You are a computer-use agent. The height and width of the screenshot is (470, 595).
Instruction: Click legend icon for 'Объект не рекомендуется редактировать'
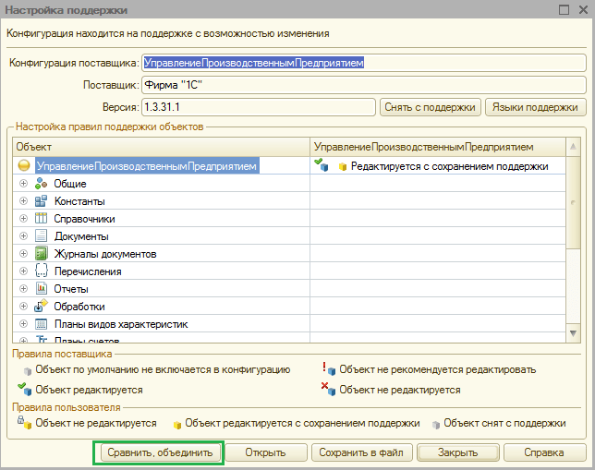pyautogui.click(x=329, y=368)
